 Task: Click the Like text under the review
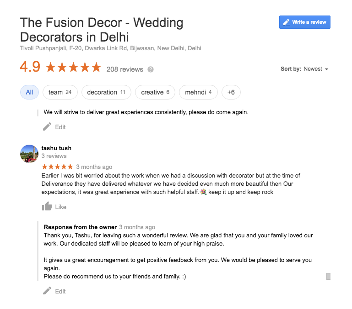click(x=60, y=207)
